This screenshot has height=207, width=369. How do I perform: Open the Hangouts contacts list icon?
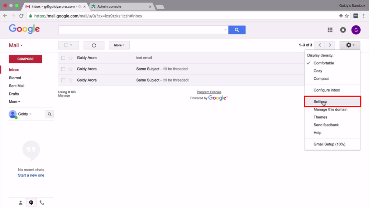click(20, 202)
